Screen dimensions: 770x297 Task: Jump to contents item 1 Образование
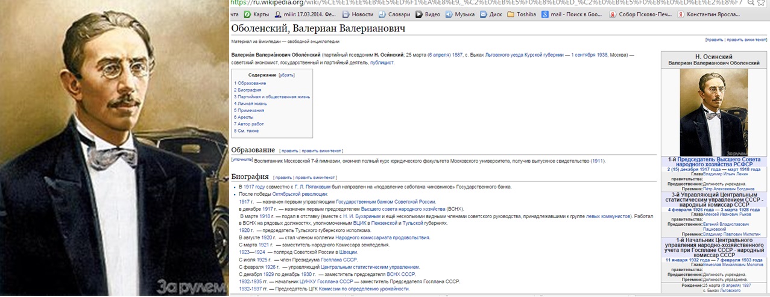[x=250, y=83]
